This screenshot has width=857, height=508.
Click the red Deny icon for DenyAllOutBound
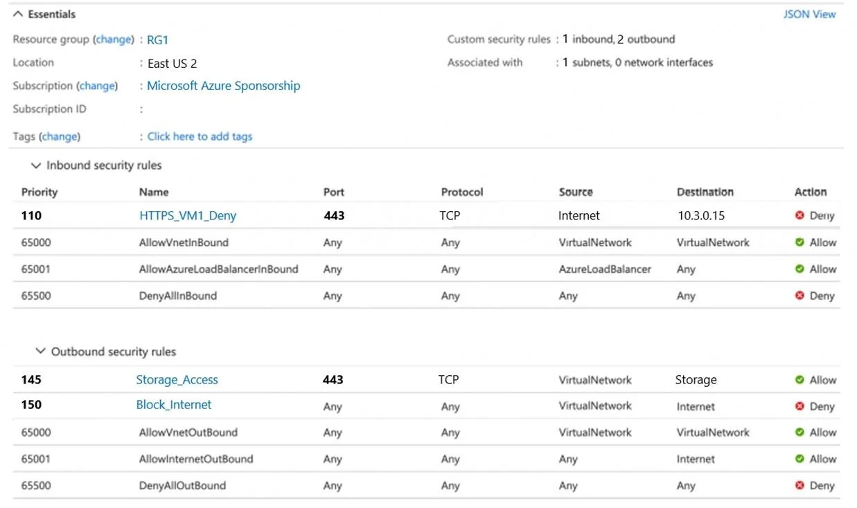799,486
